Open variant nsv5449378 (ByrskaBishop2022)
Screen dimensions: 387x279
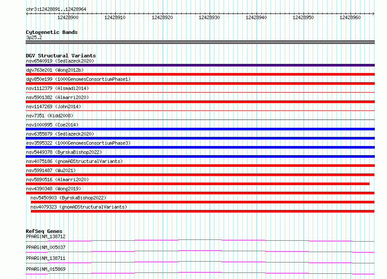[x=64, y=152]
